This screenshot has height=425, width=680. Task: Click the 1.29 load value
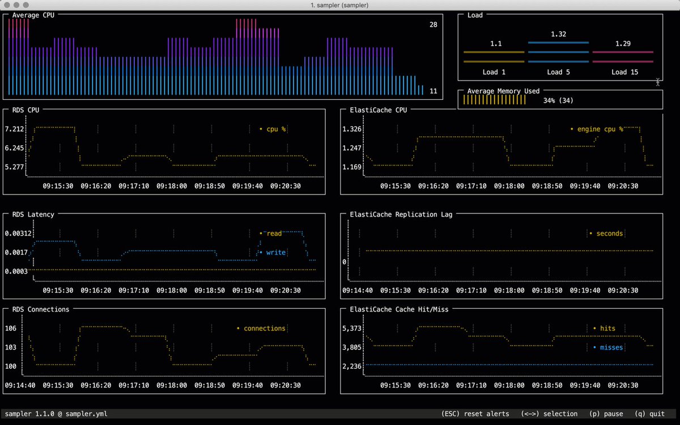623,43
